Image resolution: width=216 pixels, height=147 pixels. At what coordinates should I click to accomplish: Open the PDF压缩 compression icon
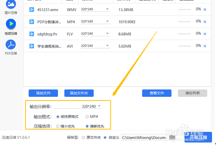[x=11, y=44]
